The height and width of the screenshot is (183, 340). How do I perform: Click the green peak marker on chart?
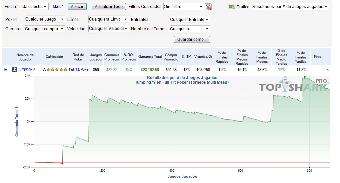tap(305, 77)
